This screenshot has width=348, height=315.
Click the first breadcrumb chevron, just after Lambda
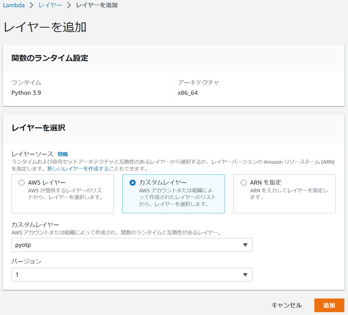[32, 5]
